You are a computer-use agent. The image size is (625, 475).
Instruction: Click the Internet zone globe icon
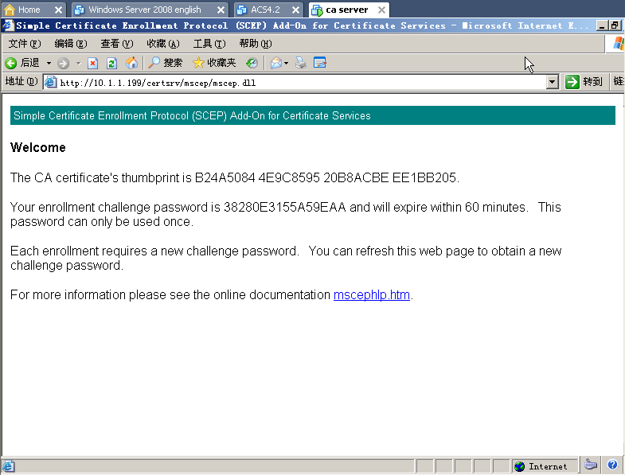pyautogui.click(x=519, y=466)
